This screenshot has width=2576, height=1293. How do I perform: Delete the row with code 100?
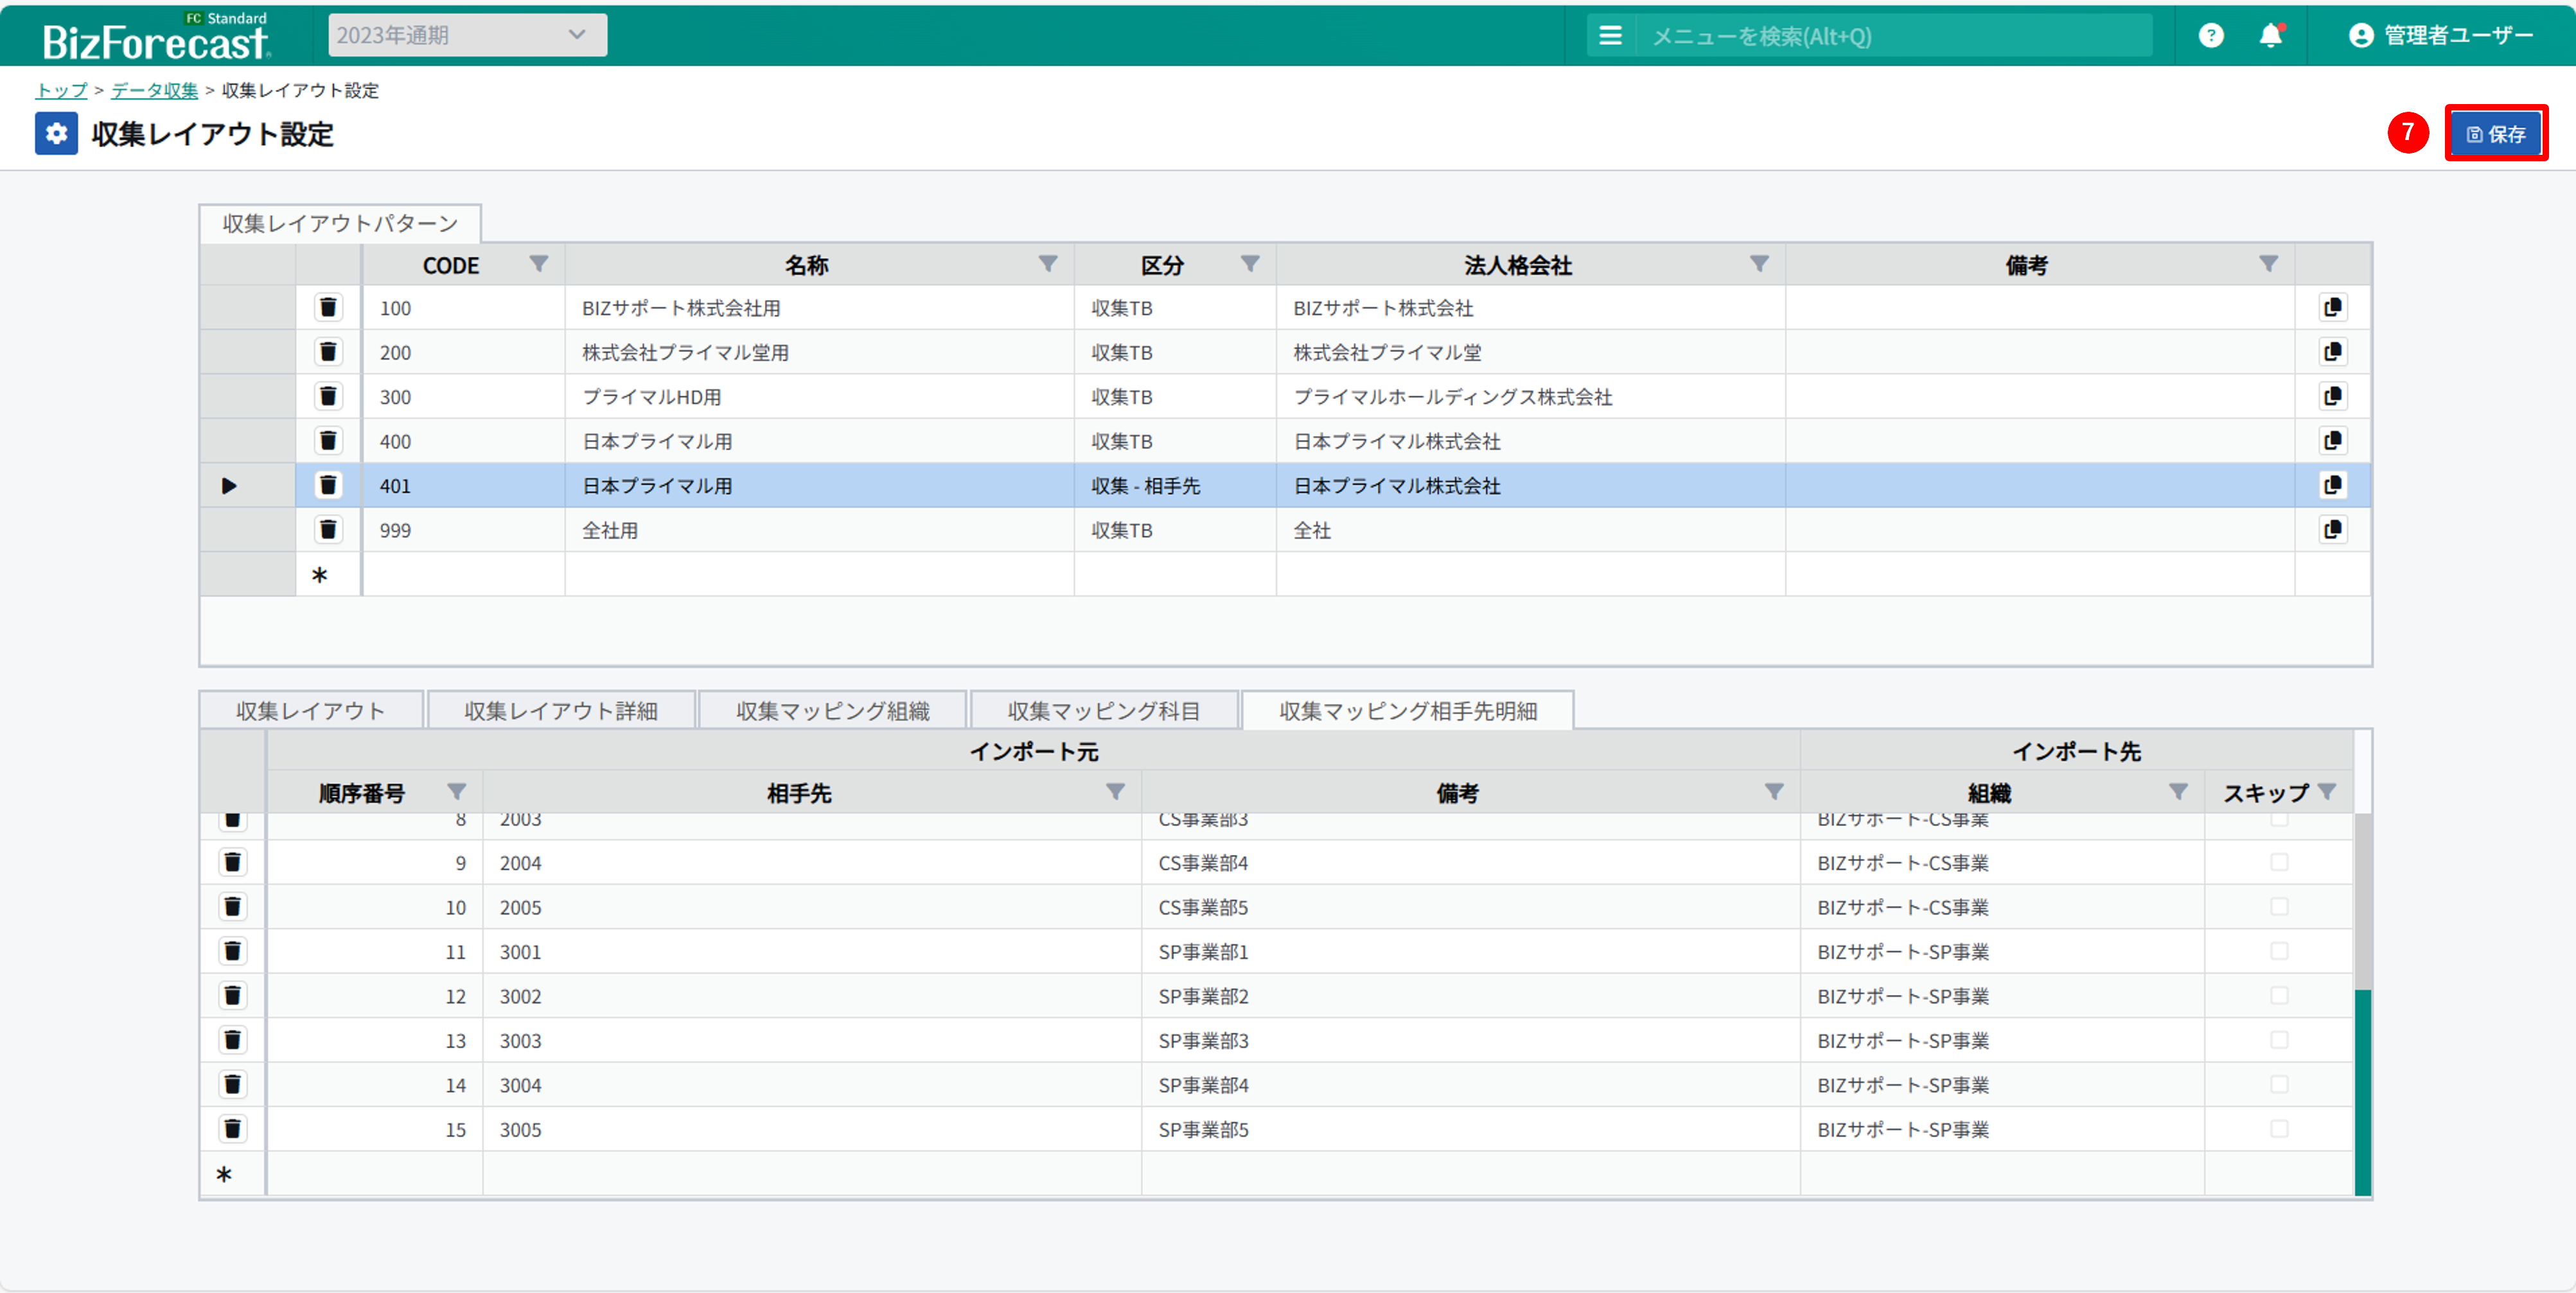click(x=328, y=307)
